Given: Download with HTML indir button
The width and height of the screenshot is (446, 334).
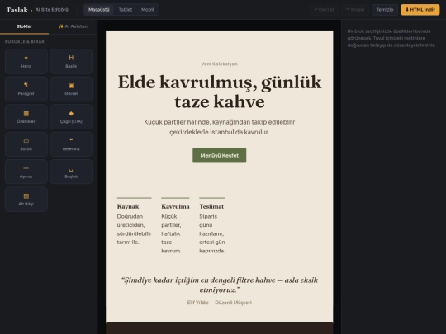Looking at the screenshot, I should 420,10.
